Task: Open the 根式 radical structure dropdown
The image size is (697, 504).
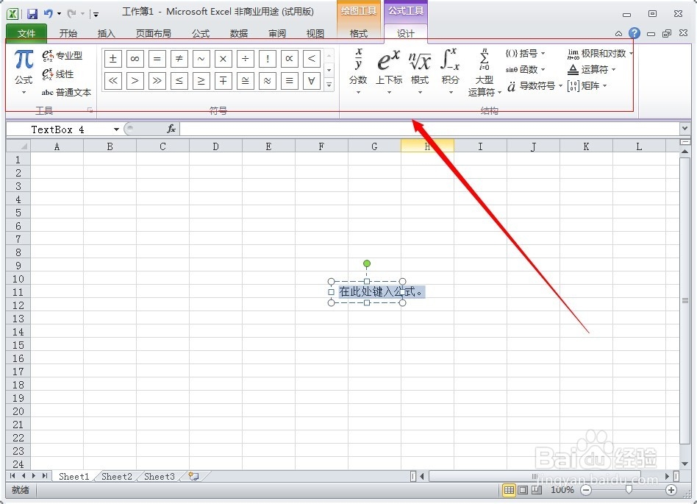Action: [x=420, y=71]
